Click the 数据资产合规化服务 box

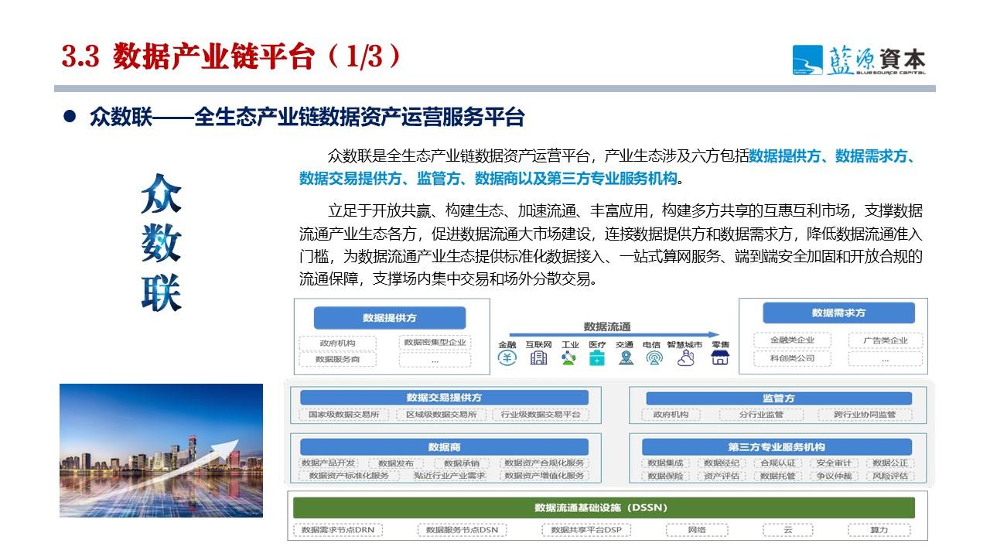544,463
